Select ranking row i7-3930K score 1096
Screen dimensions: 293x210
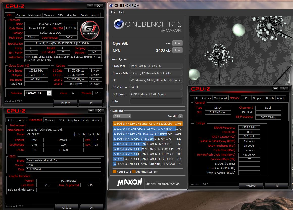(148, 134)
